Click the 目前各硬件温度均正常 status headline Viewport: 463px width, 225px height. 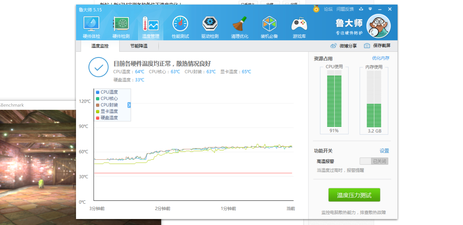[x=162, y=63]
